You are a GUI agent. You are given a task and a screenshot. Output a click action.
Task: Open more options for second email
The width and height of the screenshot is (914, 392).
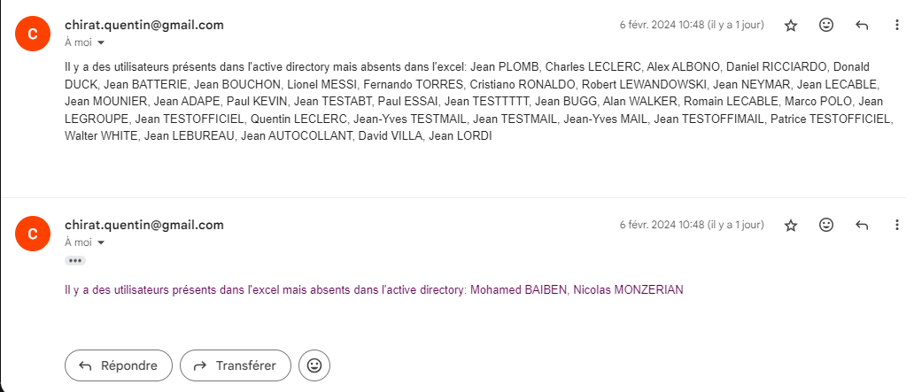896,225
